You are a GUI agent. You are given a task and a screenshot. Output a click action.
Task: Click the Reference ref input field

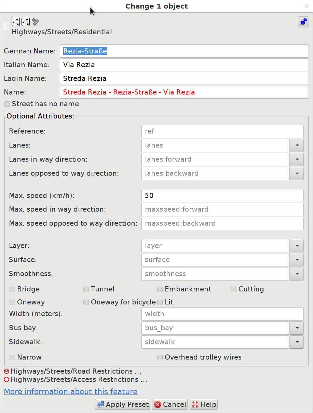[x=222, y=131]
